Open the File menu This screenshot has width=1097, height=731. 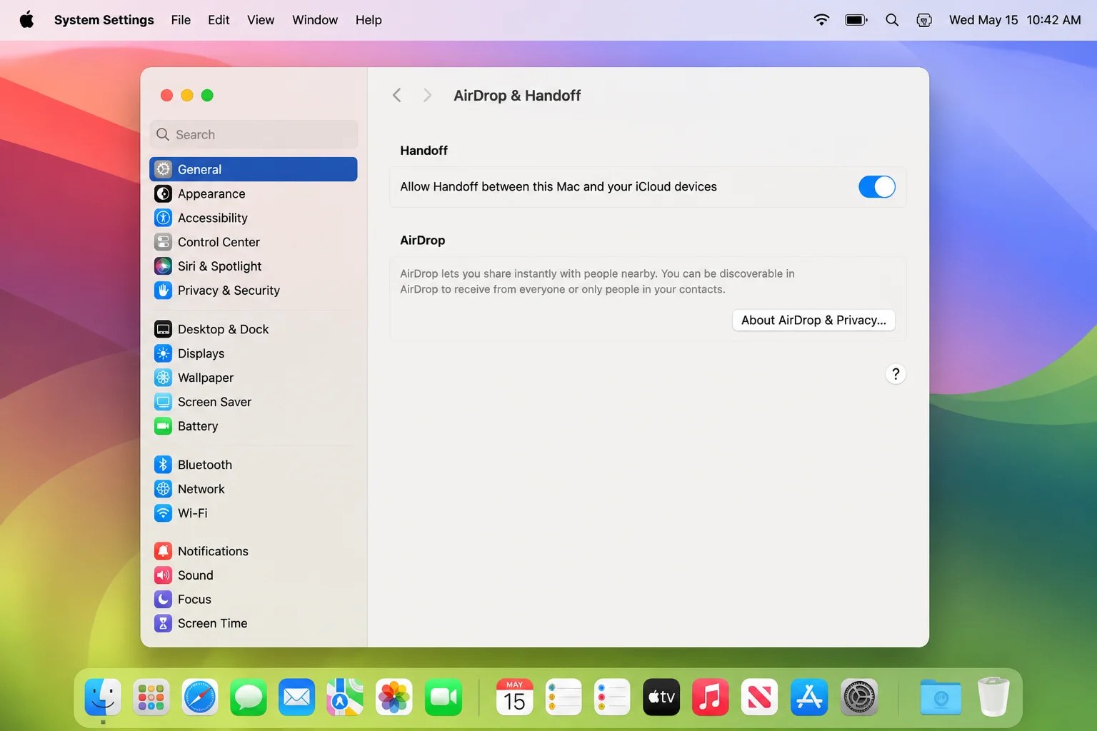click(181, 20)
